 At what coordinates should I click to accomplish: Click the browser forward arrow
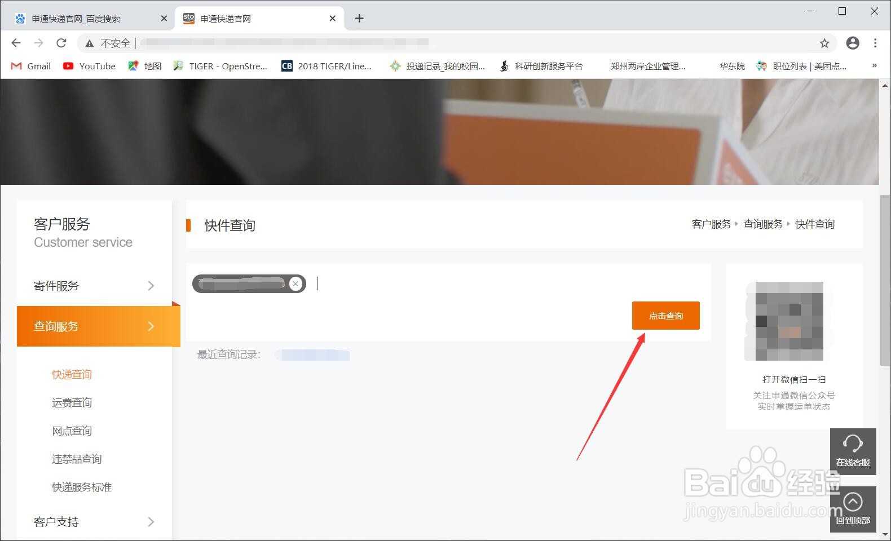click(38, 43)
